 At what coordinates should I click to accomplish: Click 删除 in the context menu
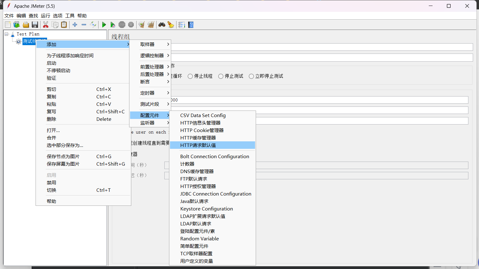point(83,119)
